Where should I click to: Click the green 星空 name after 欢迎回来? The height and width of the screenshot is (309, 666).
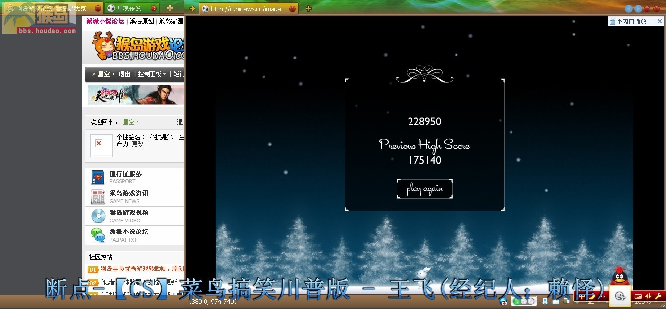click(129, 122)
